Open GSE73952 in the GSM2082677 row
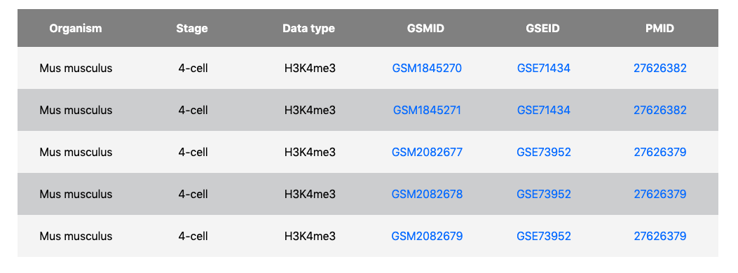Screen dimensions: 738x273 pyautogui.click(x=544, y=152)
